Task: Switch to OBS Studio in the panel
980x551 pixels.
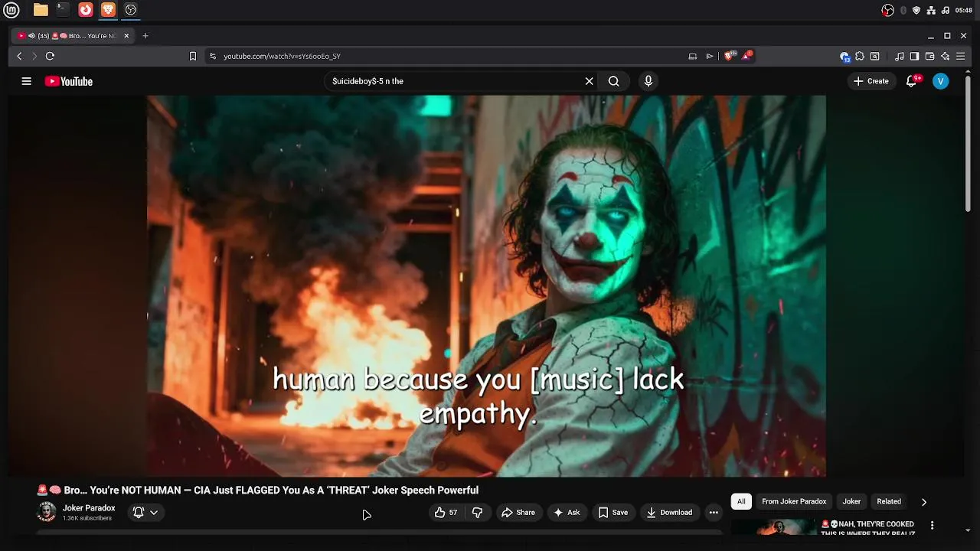Action: [x=131, y=10]
